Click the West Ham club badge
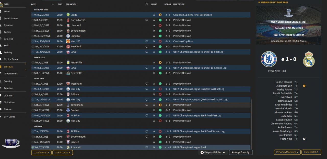The width and height of the screenshot is (327, 159). click(x=68, y=84)
